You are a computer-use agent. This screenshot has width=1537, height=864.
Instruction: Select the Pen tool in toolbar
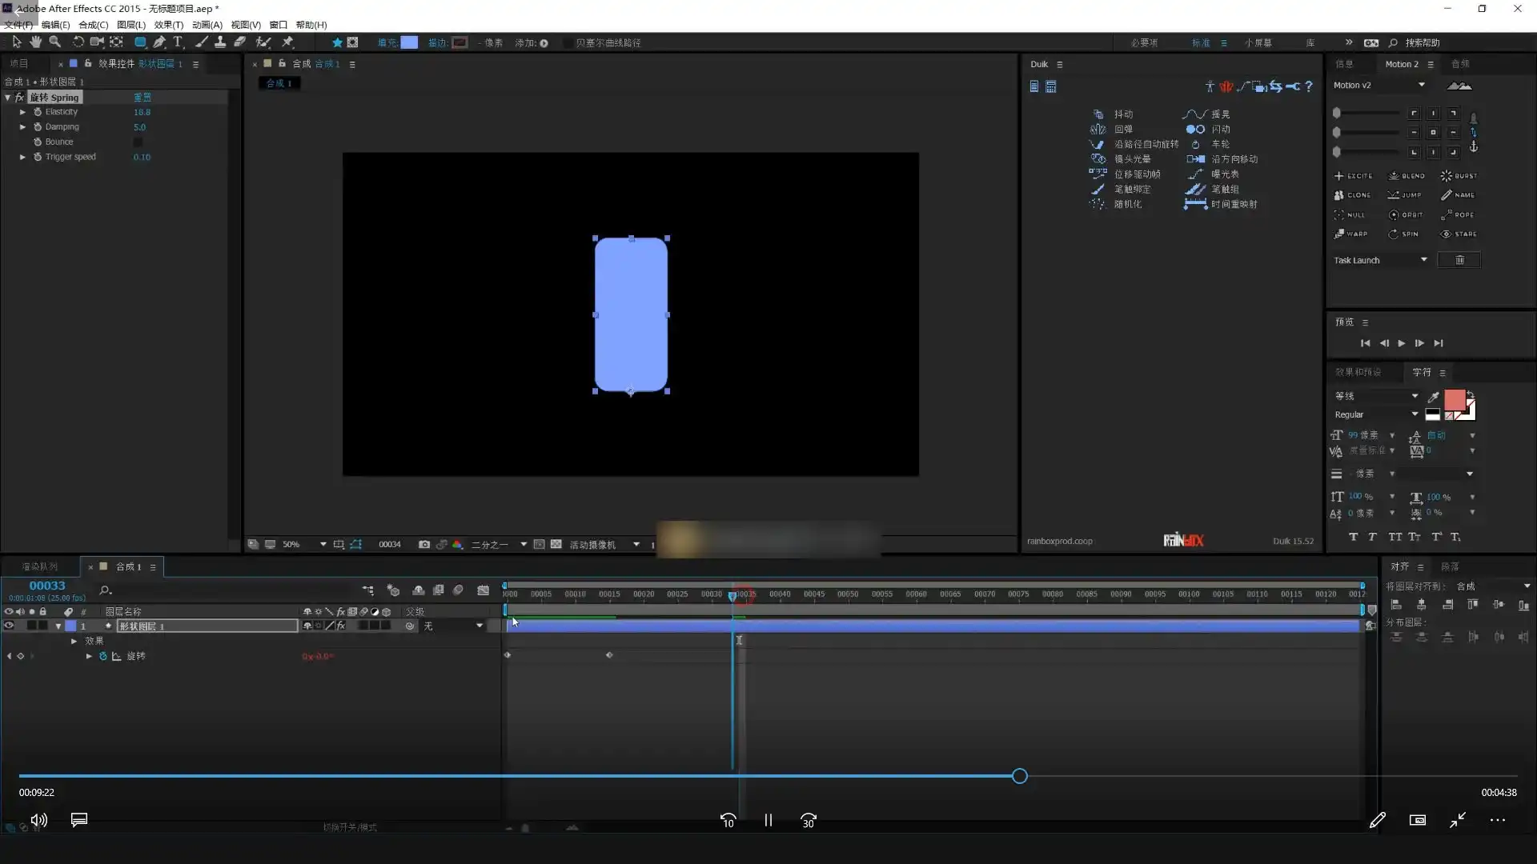coord(159,42)
